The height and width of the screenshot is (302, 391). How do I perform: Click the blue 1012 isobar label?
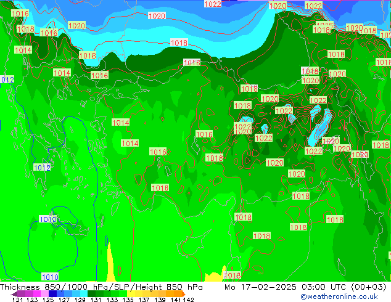(x=42, y=168)
